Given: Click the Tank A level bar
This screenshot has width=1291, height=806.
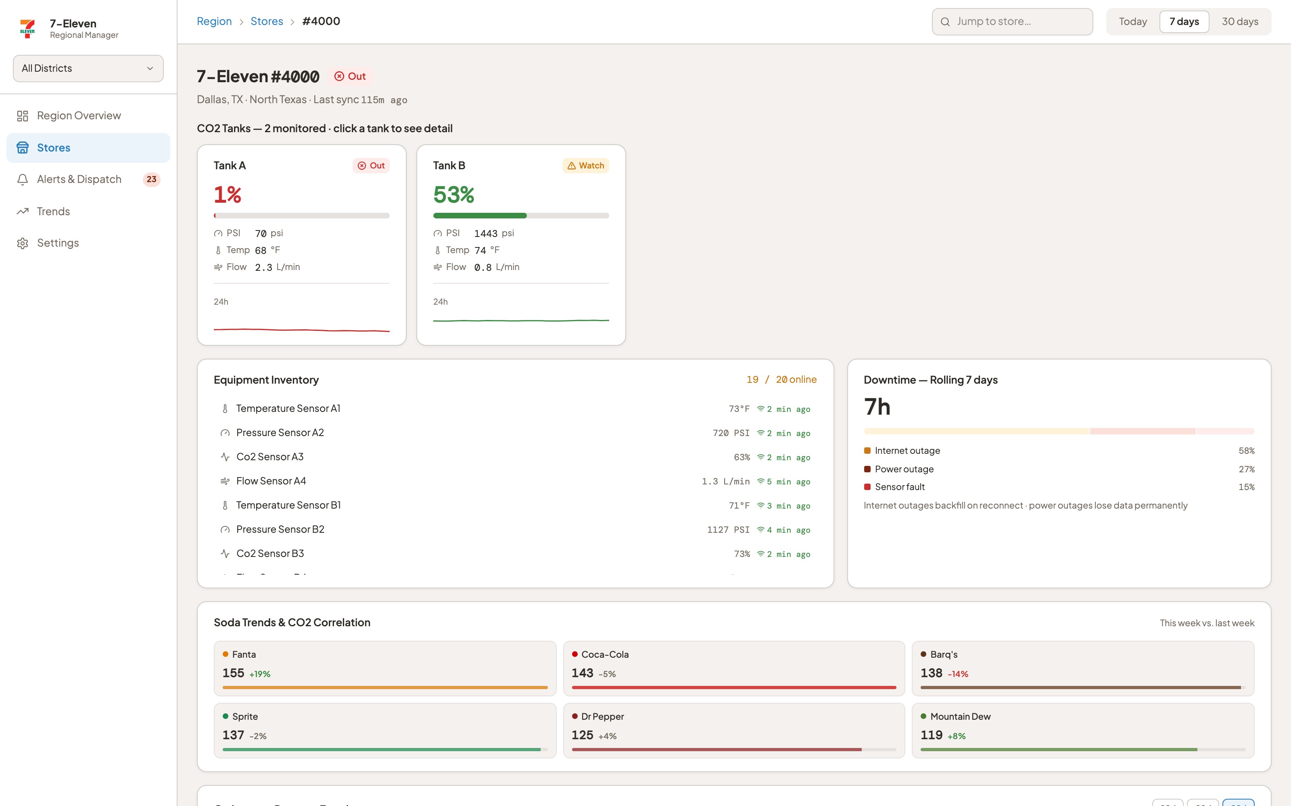Looking at the screenshot, I should [301, 216].
